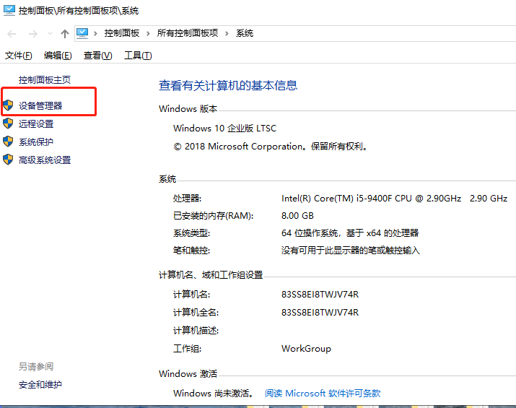Viewport: 516px width, 408px height.
Task: Select 所有控制面板项 in the address breadcrumb
Action: (x=187, y=33)
